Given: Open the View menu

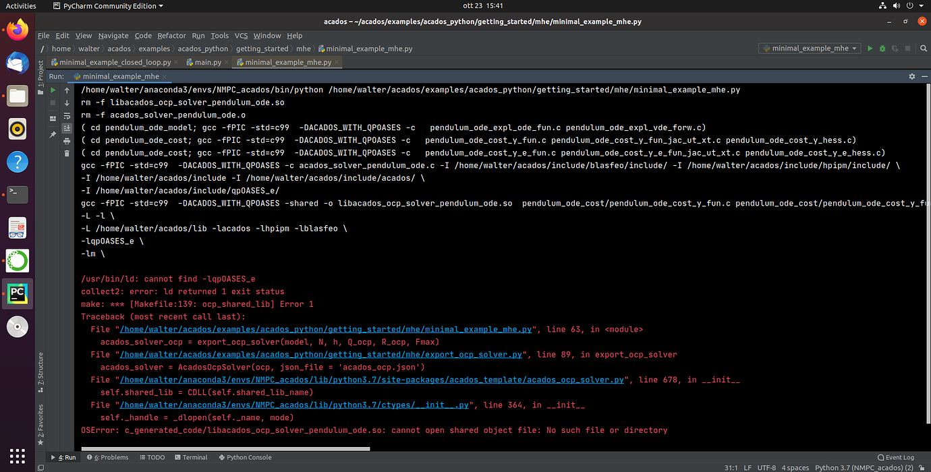Looking at the screenshot, I should (x=84, y=36).
